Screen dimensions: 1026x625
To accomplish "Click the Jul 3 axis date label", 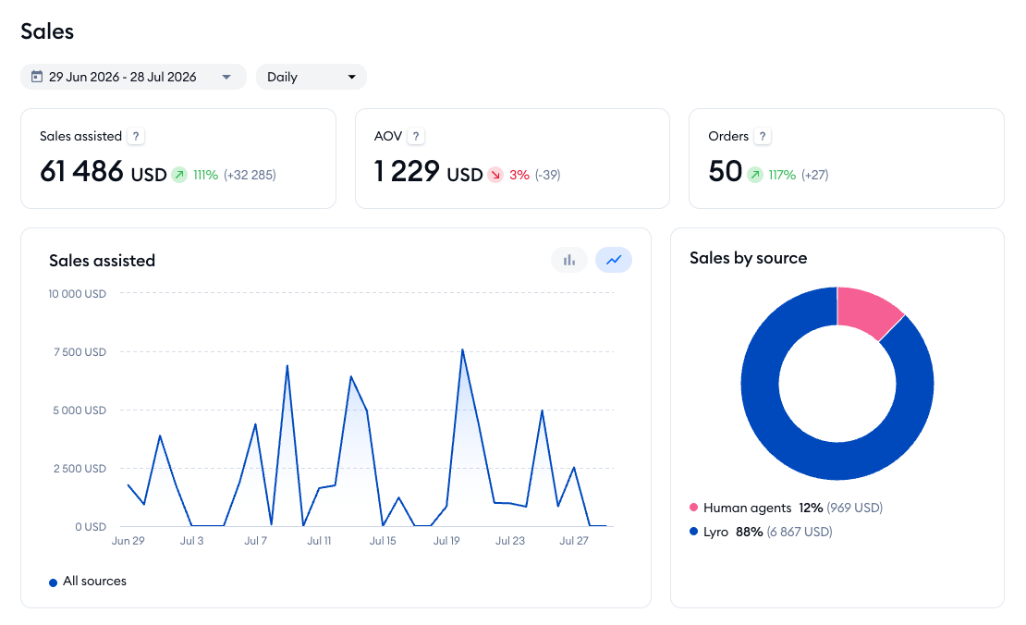I will tap(191, 541).
